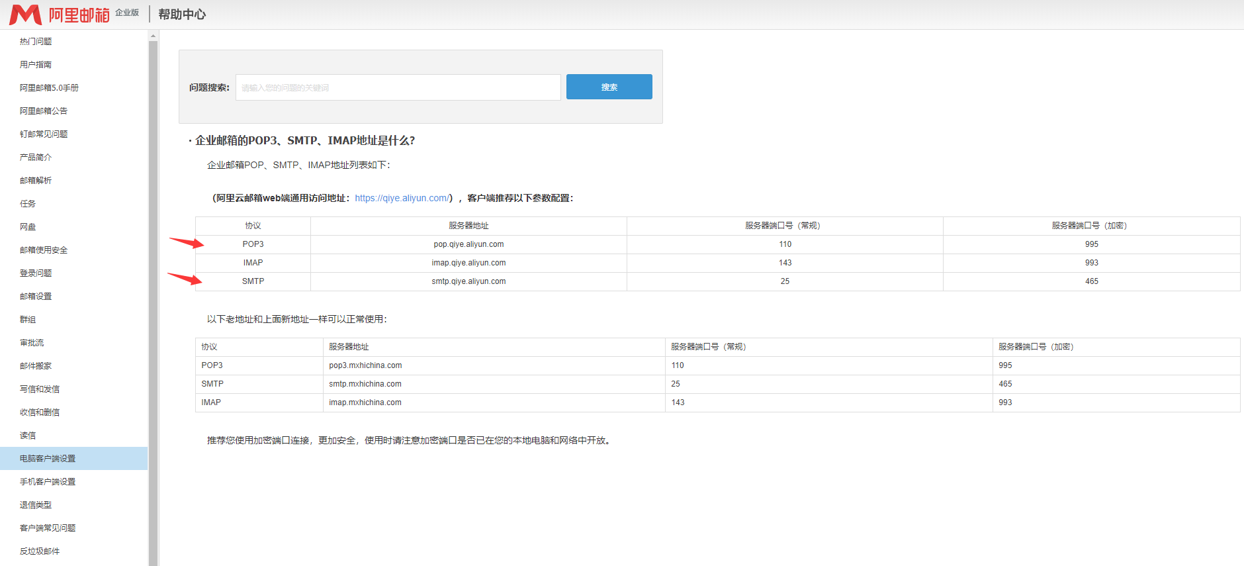1244x566 pixels.
Task: Click the IMAP cell in the first table
Action: pyautogui.click(x=253, y=263)
